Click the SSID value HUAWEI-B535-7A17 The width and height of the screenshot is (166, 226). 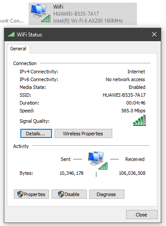[x=124, y=95]
